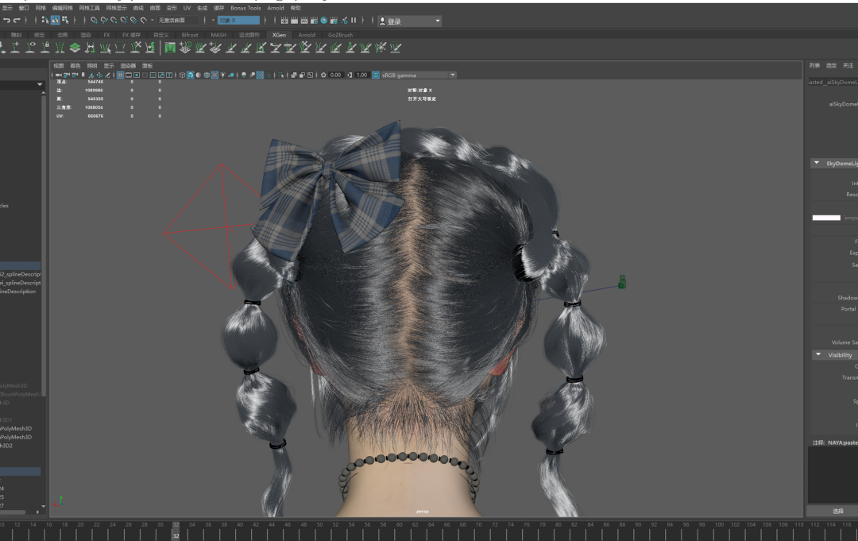
Task: Click the undo arrow icon
Action: coord(7,20)
